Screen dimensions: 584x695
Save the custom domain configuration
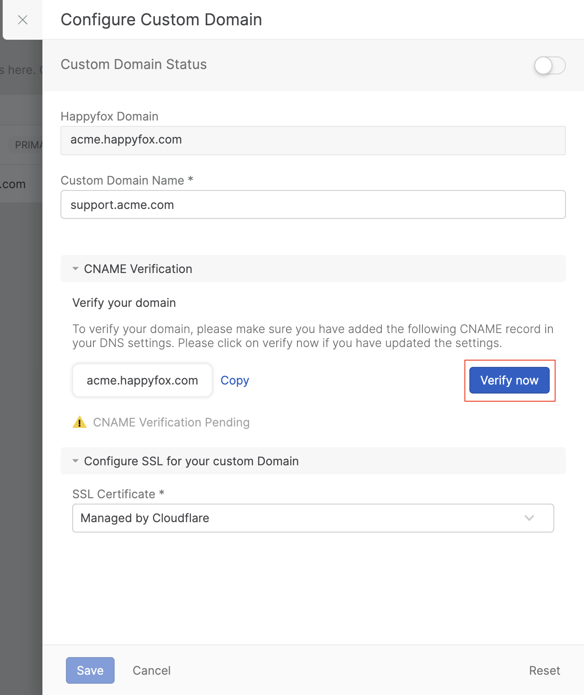pyautogui.click(x=90, y=670)
